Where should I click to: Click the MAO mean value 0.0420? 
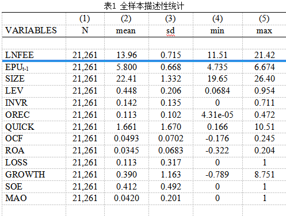[127, 198]
